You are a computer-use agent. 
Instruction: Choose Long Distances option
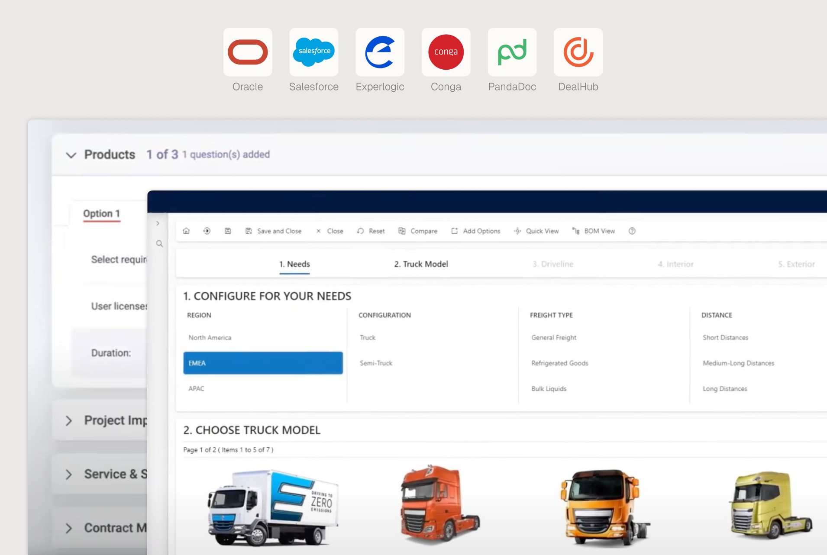(x=725, y=389)
